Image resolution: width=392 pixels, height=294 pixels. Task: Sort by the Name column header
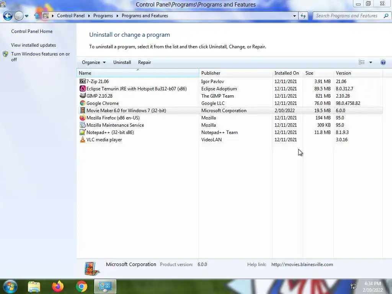pyautogui.click(x=138, y=73)
